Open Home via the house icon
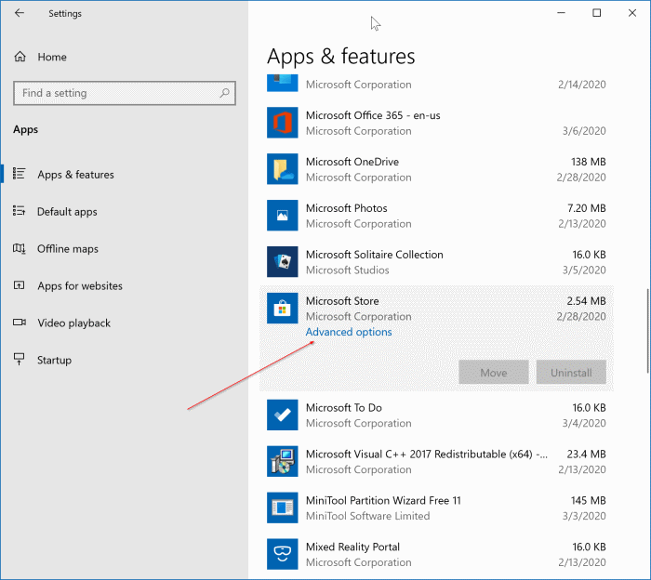 (20, 57)
